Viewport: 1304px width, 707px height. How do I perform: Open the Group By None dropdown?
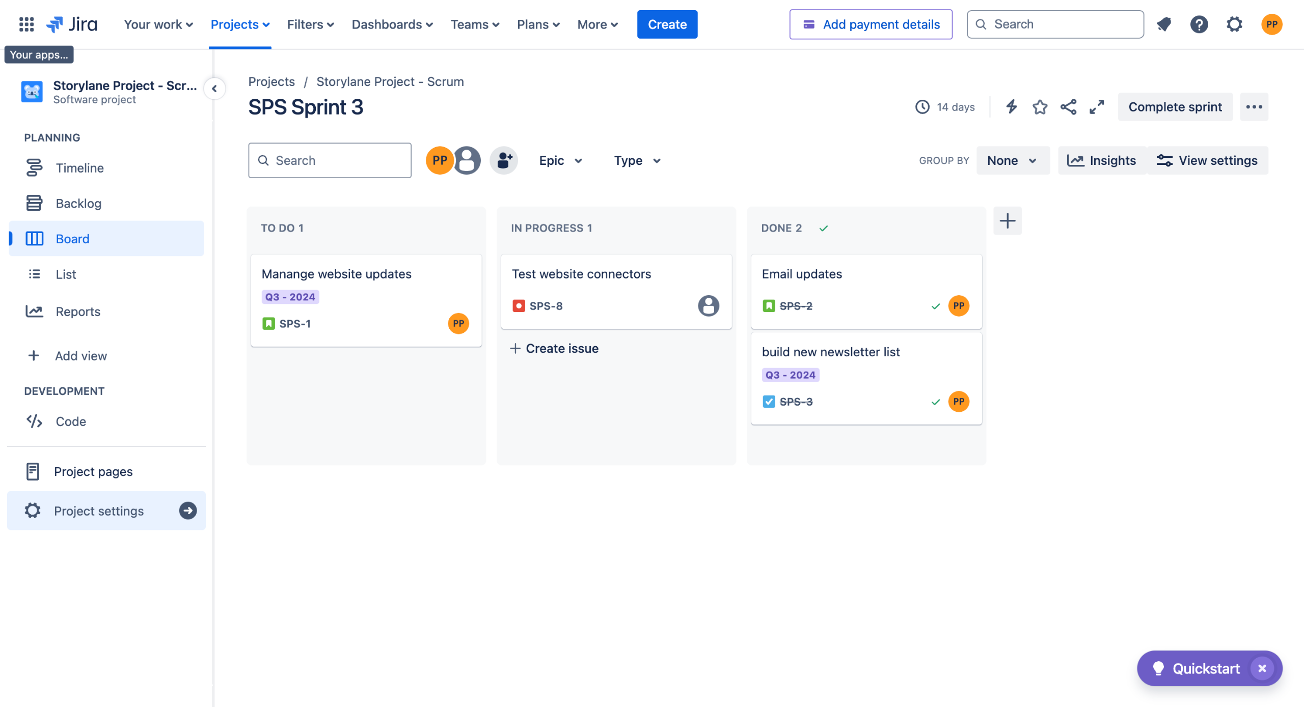(x=1012, y=160)
